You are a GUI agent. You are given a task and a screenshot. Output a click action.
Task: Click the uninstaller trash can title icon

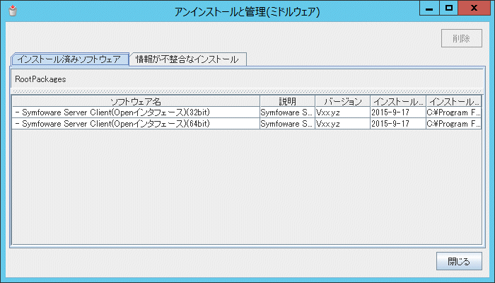[x=13, y=11]
